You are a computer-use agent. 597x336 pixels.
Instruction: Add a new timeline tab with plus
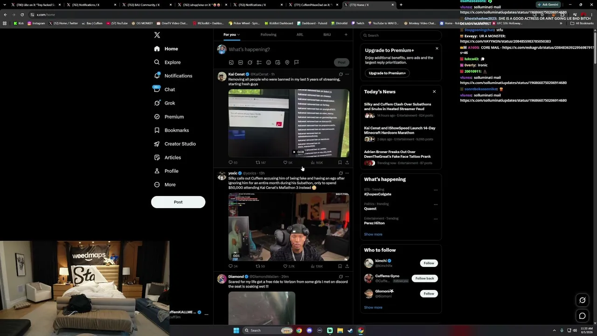pyautogui.click(x=346, y=35)
